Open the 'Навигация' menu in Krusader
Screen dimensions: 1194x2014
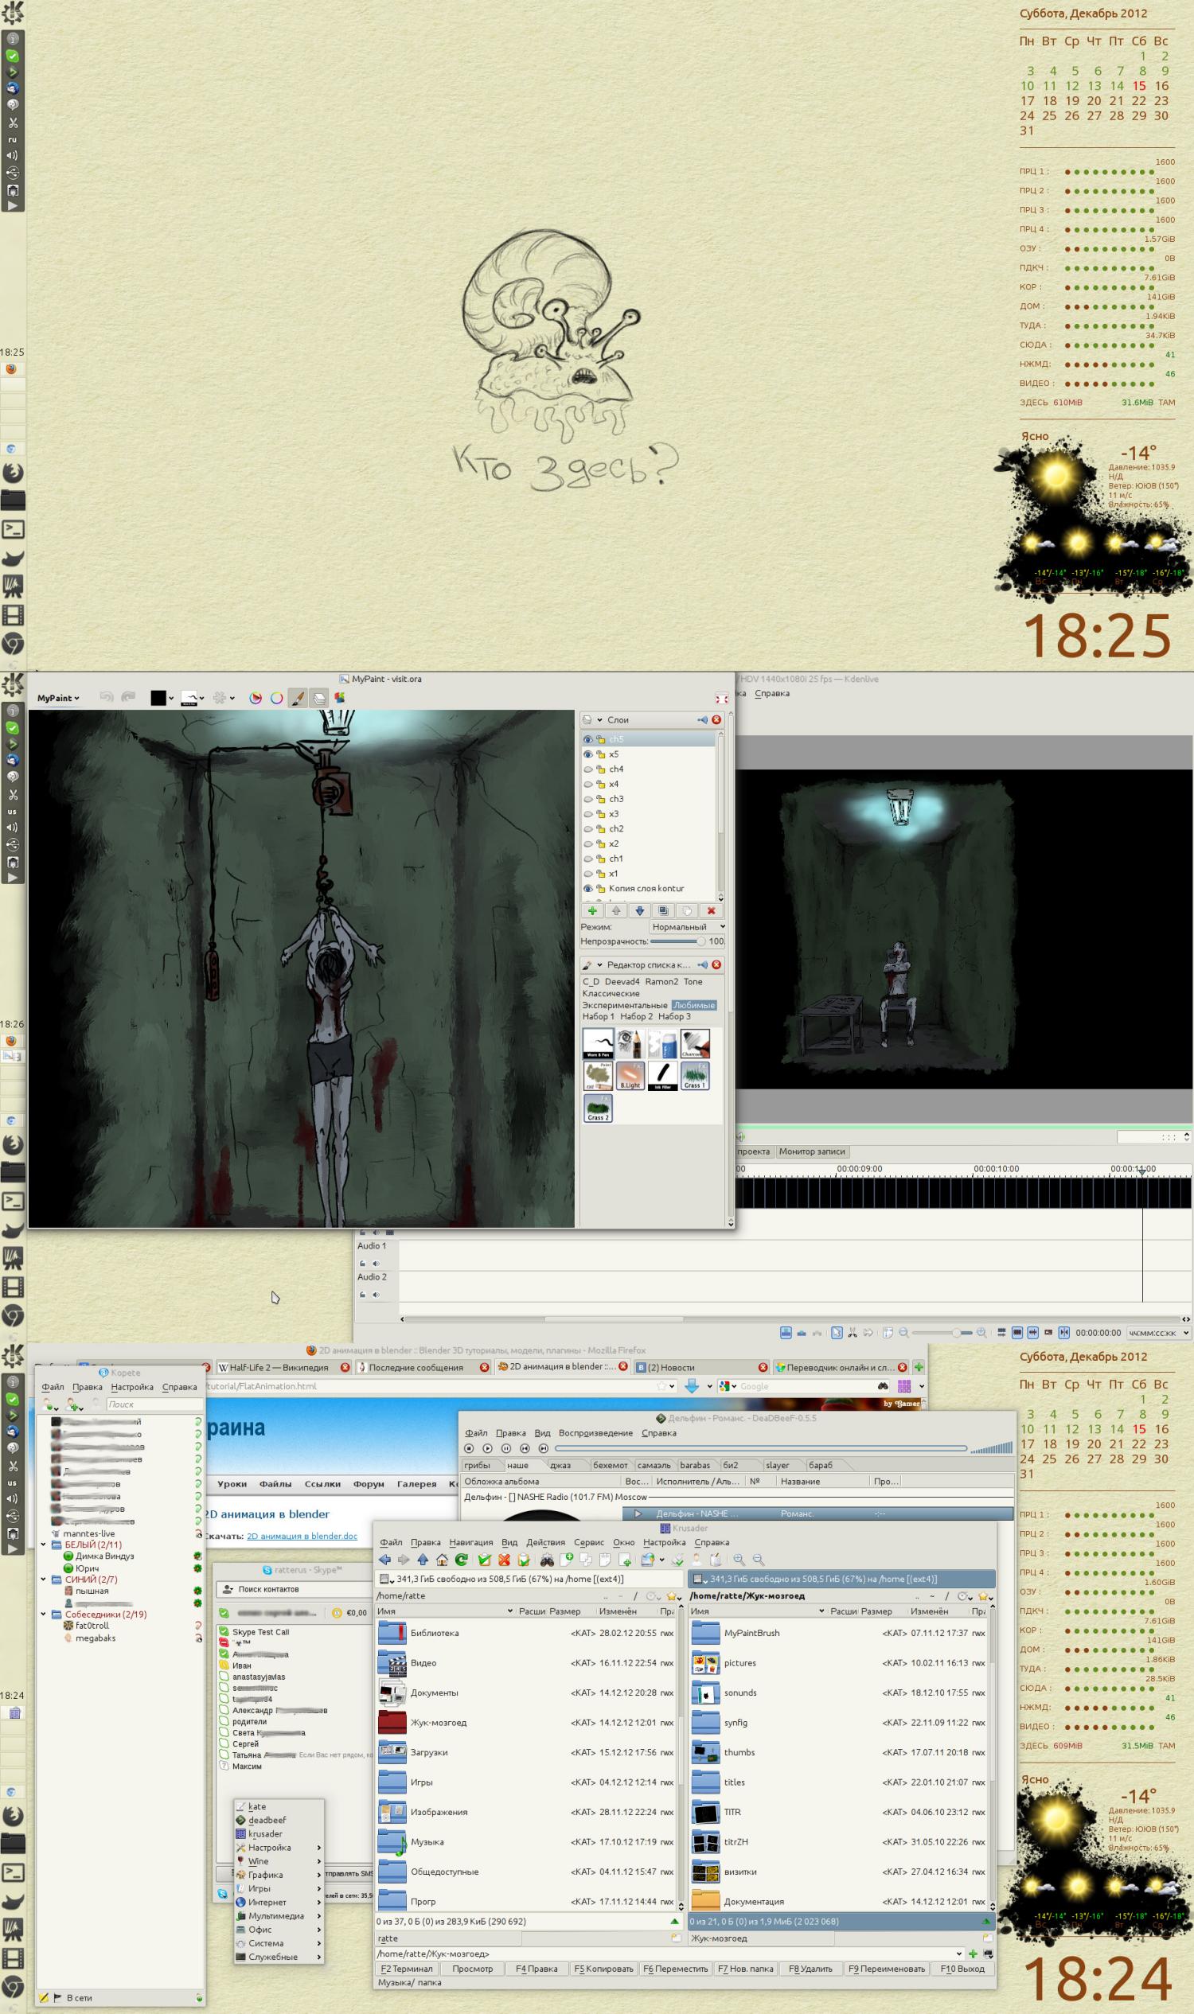(470, 1542)
